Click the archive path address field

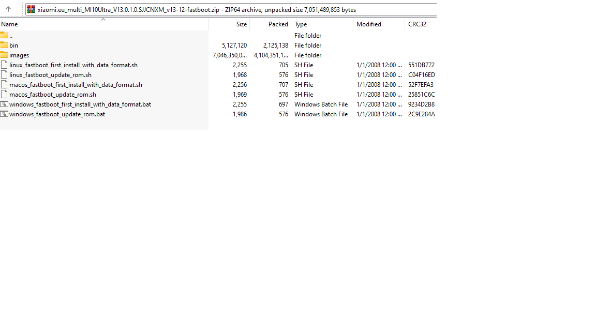point(233,9)
